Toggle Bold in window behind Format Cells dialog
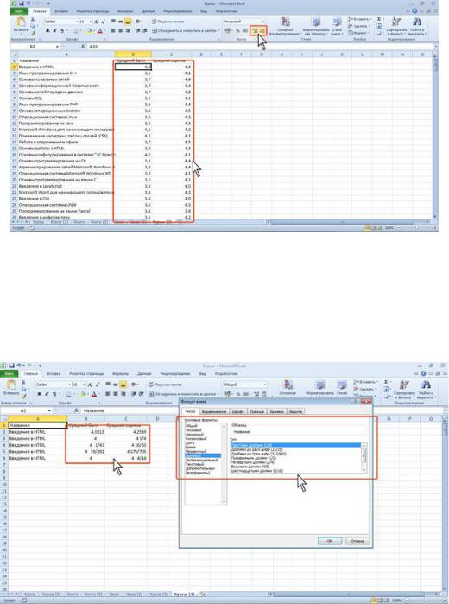The height and width of the screenshot is (604, 449). point(39,394)
